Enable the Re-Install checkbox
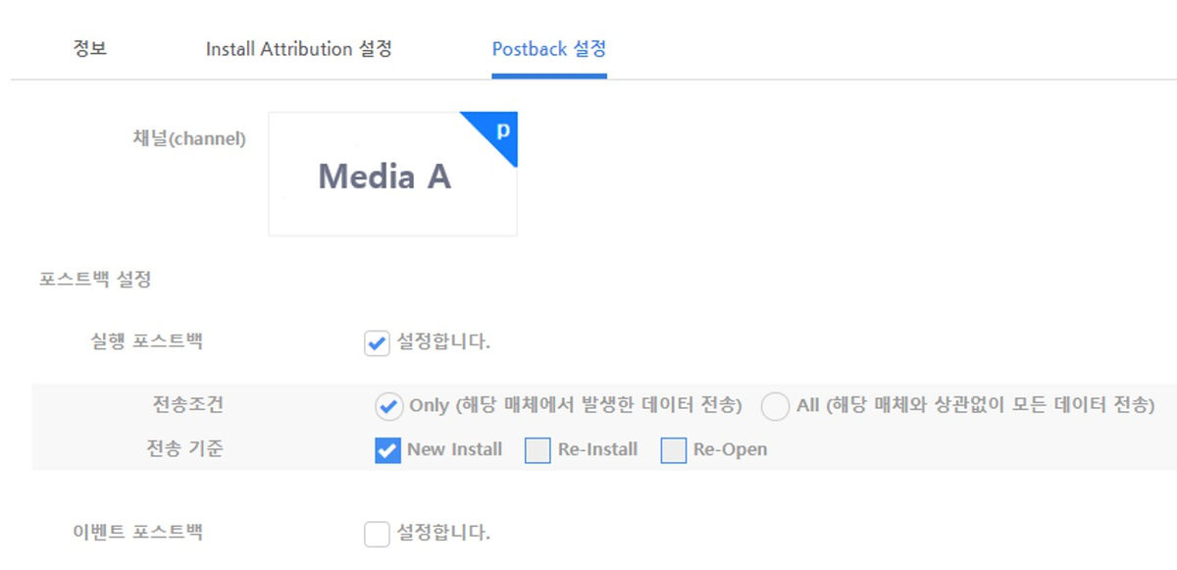Image resolution: width=1177 pixels, height=570 pixels. [537, 450]
